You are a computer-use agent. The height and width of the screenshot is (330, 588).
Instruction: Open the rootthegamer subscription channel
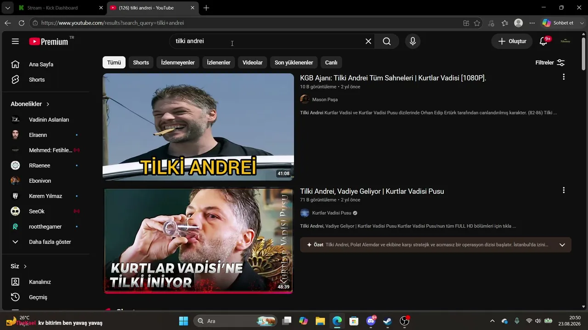[x=46, y=226]
